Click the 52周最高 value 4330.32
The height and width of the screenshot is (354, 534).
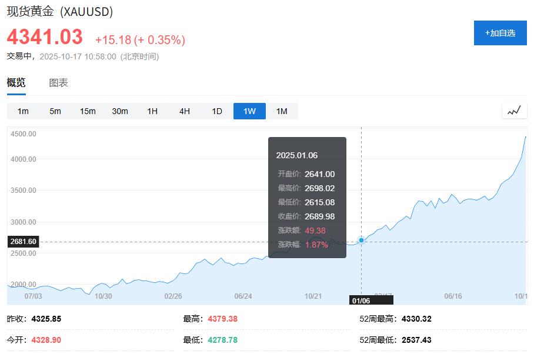[x=418, y=319]
